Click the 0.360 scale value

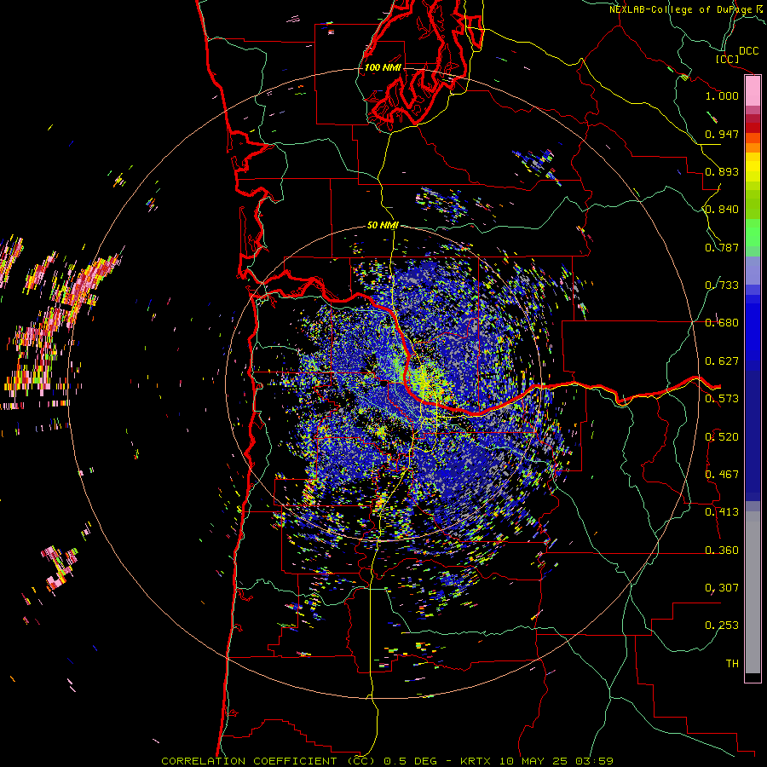[722, 551]
